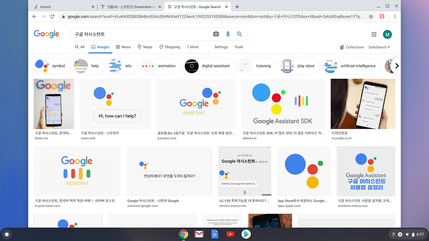Start voice search with the microphone icon
Screen dimensions: 429x241
click(228, 34)
